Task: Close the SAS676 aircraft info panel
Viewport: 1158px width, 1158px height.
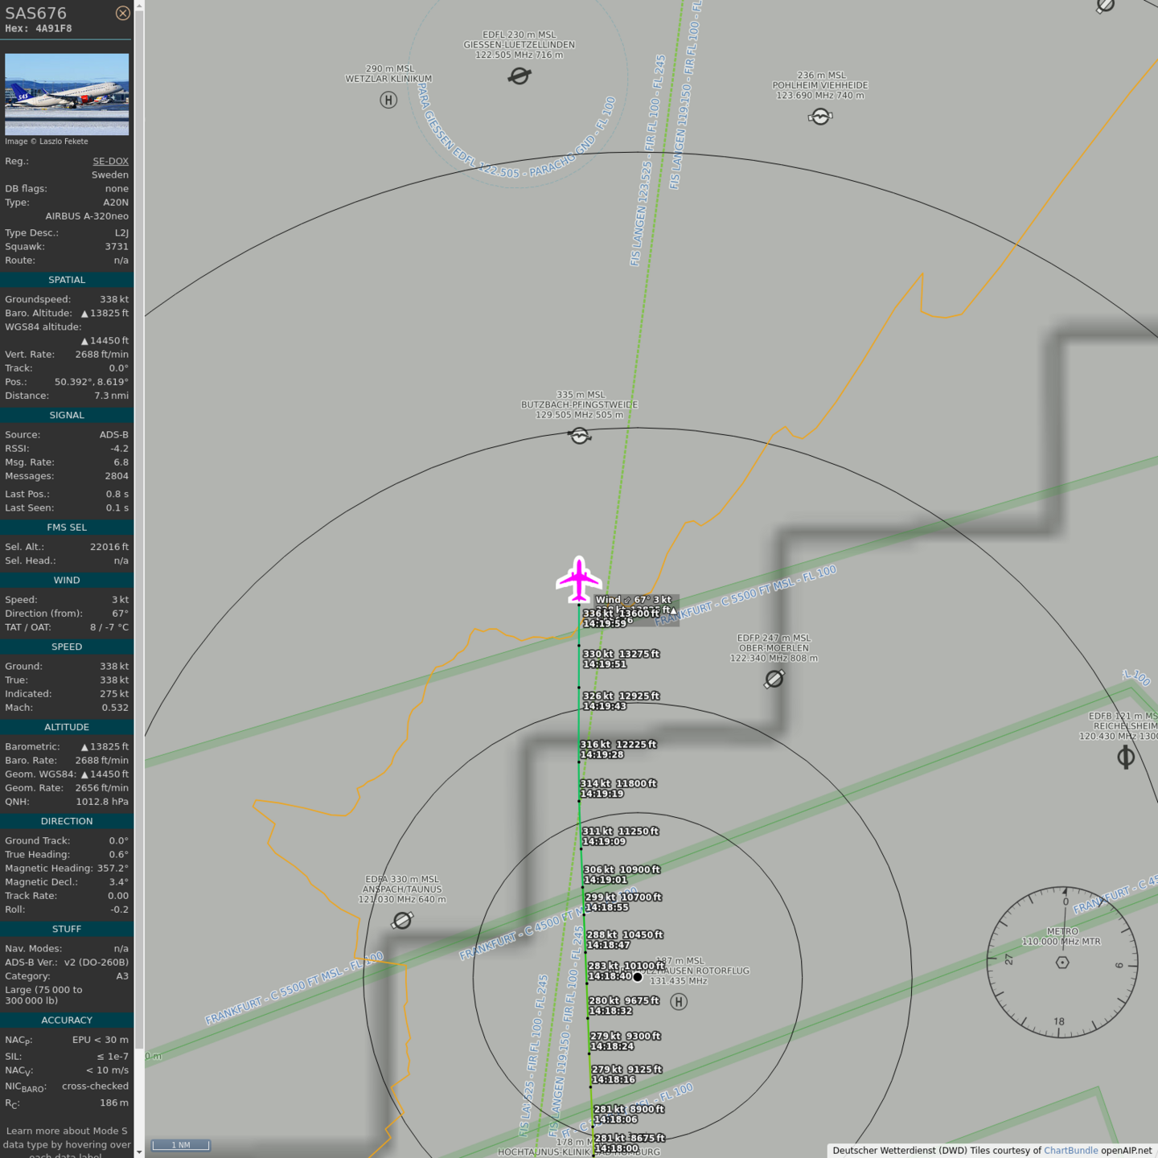Action: pos(122,13)
